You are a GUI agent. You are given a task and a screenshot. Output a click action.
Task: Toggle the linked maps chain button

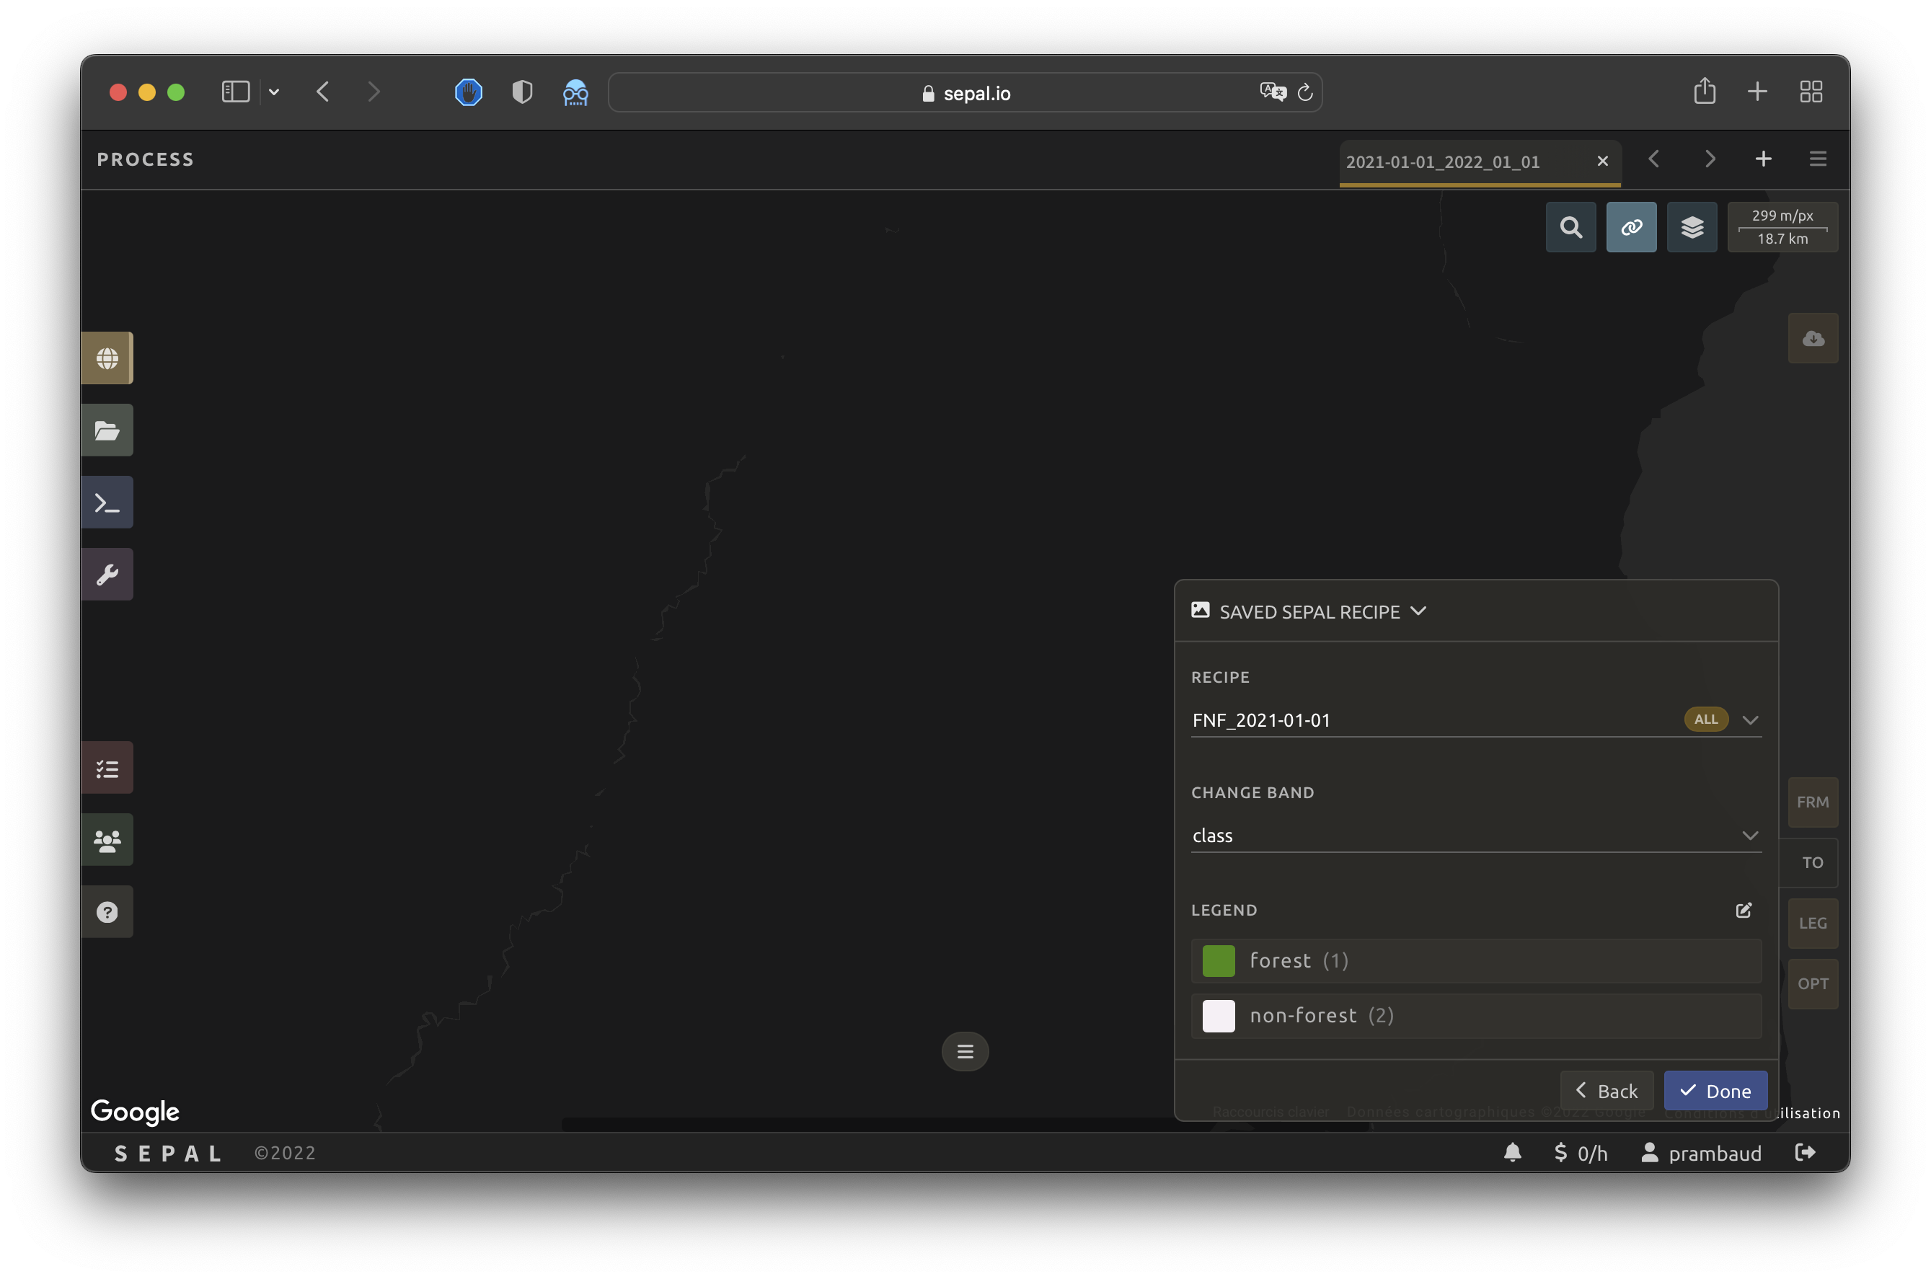tap(1631, 227)
